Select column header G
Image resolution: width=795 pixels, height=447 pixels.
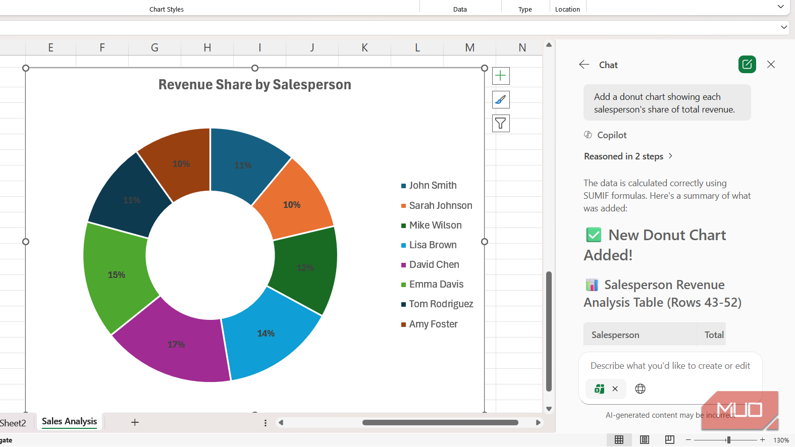(154, 48)
